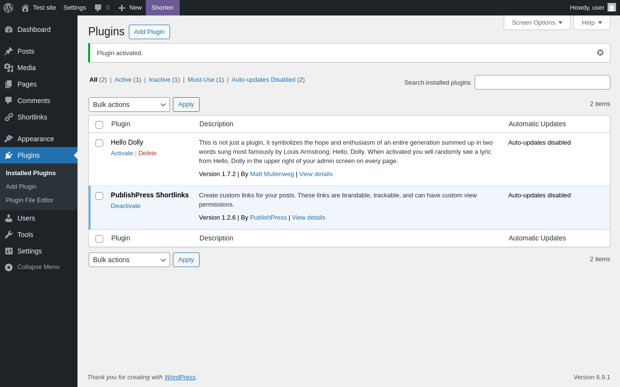Click the Appearance brush icon
The width and height of the screenshot is (620, 387).
click(x=9, y=139)
